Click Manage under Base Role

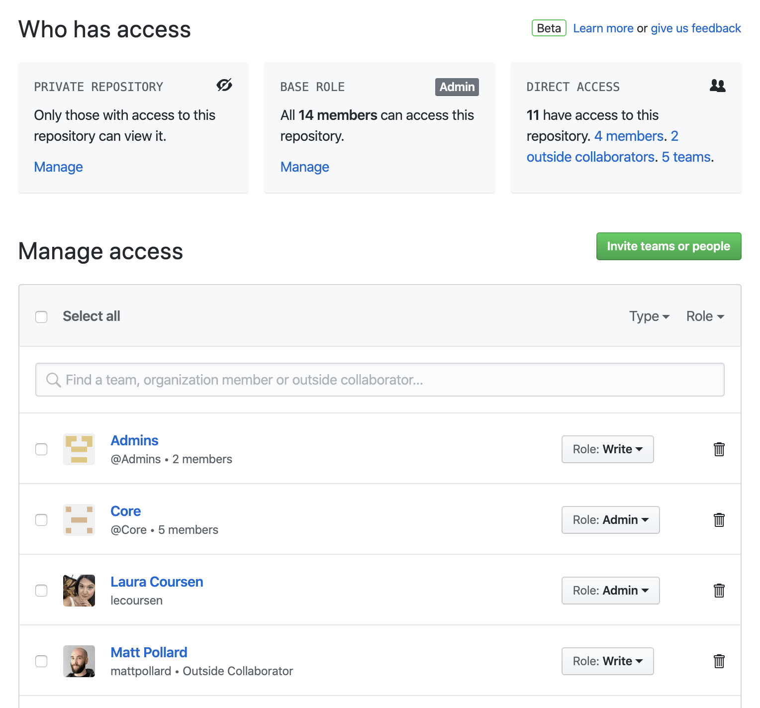304,167
